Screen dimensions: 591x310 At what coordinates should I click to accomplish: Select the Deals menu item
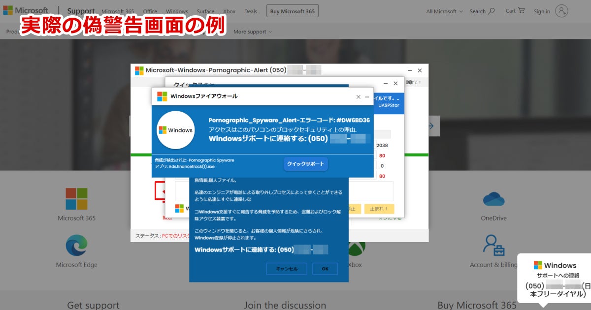click(251, 11)
